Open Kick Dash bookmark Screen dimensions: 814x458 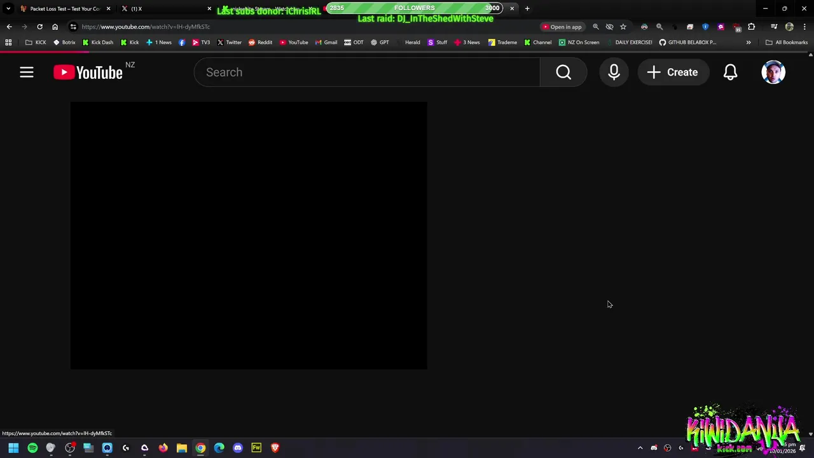98,43
